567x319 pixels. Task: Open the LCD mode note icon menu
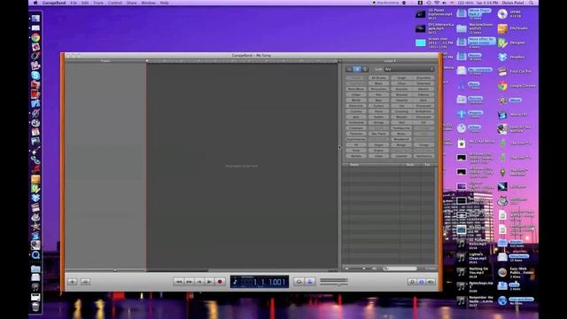236,282
